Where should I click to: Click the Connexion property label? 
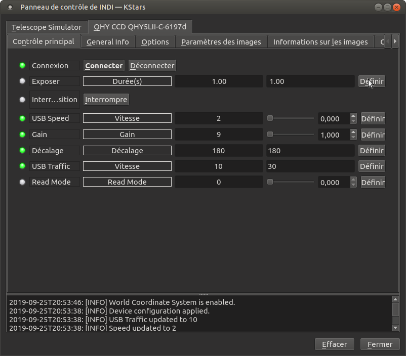point(54,66)
